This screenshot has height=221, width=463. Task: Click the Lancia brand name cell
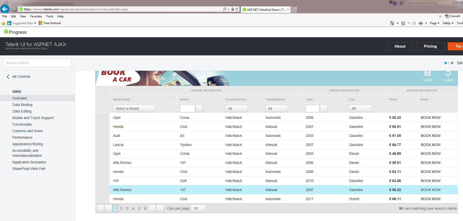click(118, 145)
